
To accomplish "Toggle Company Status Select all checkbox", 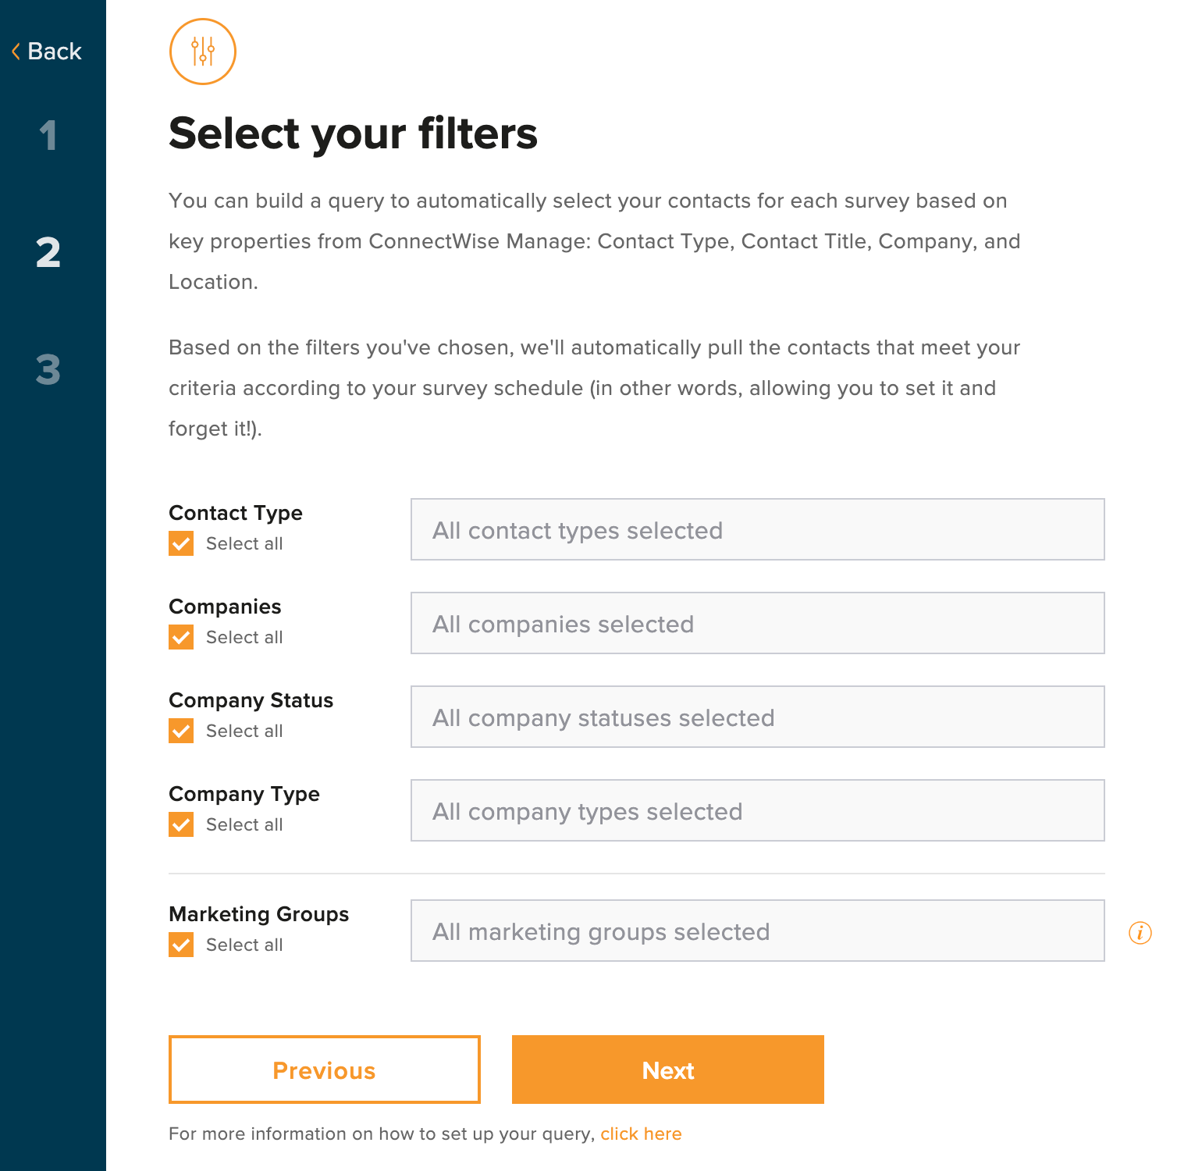I will (x=181, y=731).
